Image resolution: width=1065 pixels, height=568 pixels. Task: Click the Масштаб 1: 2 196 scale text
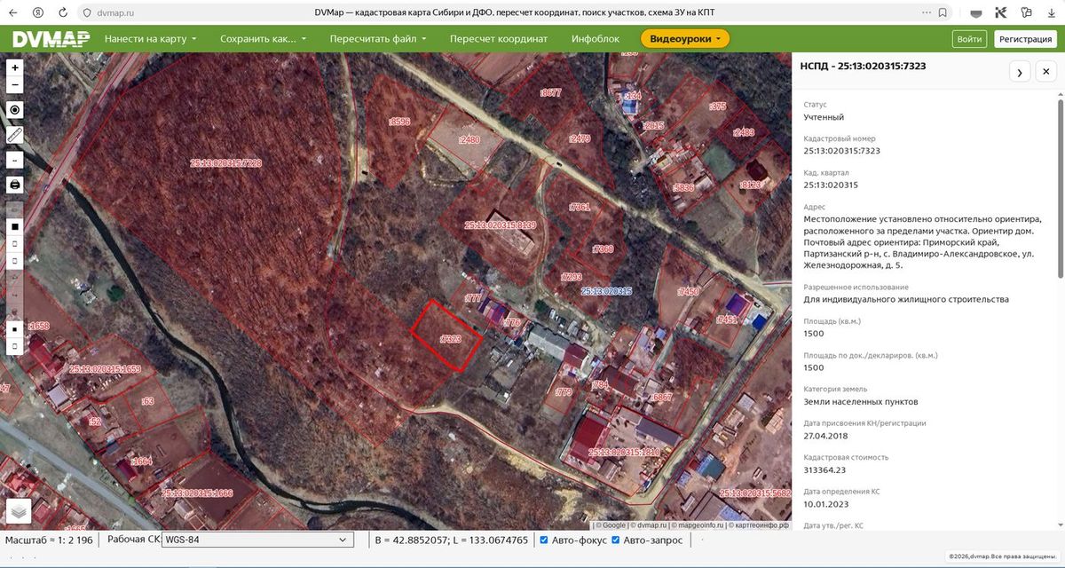[47, 540]
